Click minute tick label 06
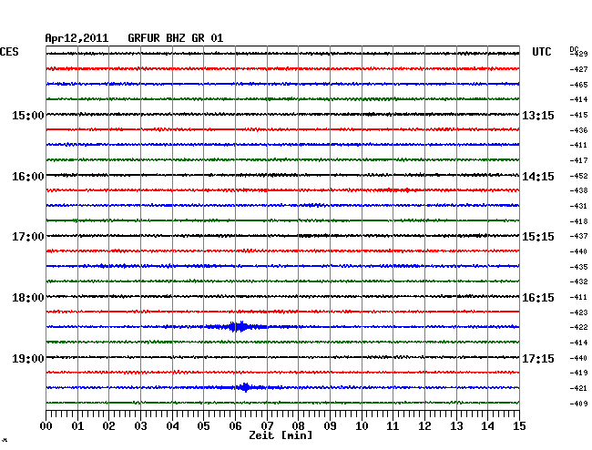The height and width of the screenshot is (450, 592). 235,426
